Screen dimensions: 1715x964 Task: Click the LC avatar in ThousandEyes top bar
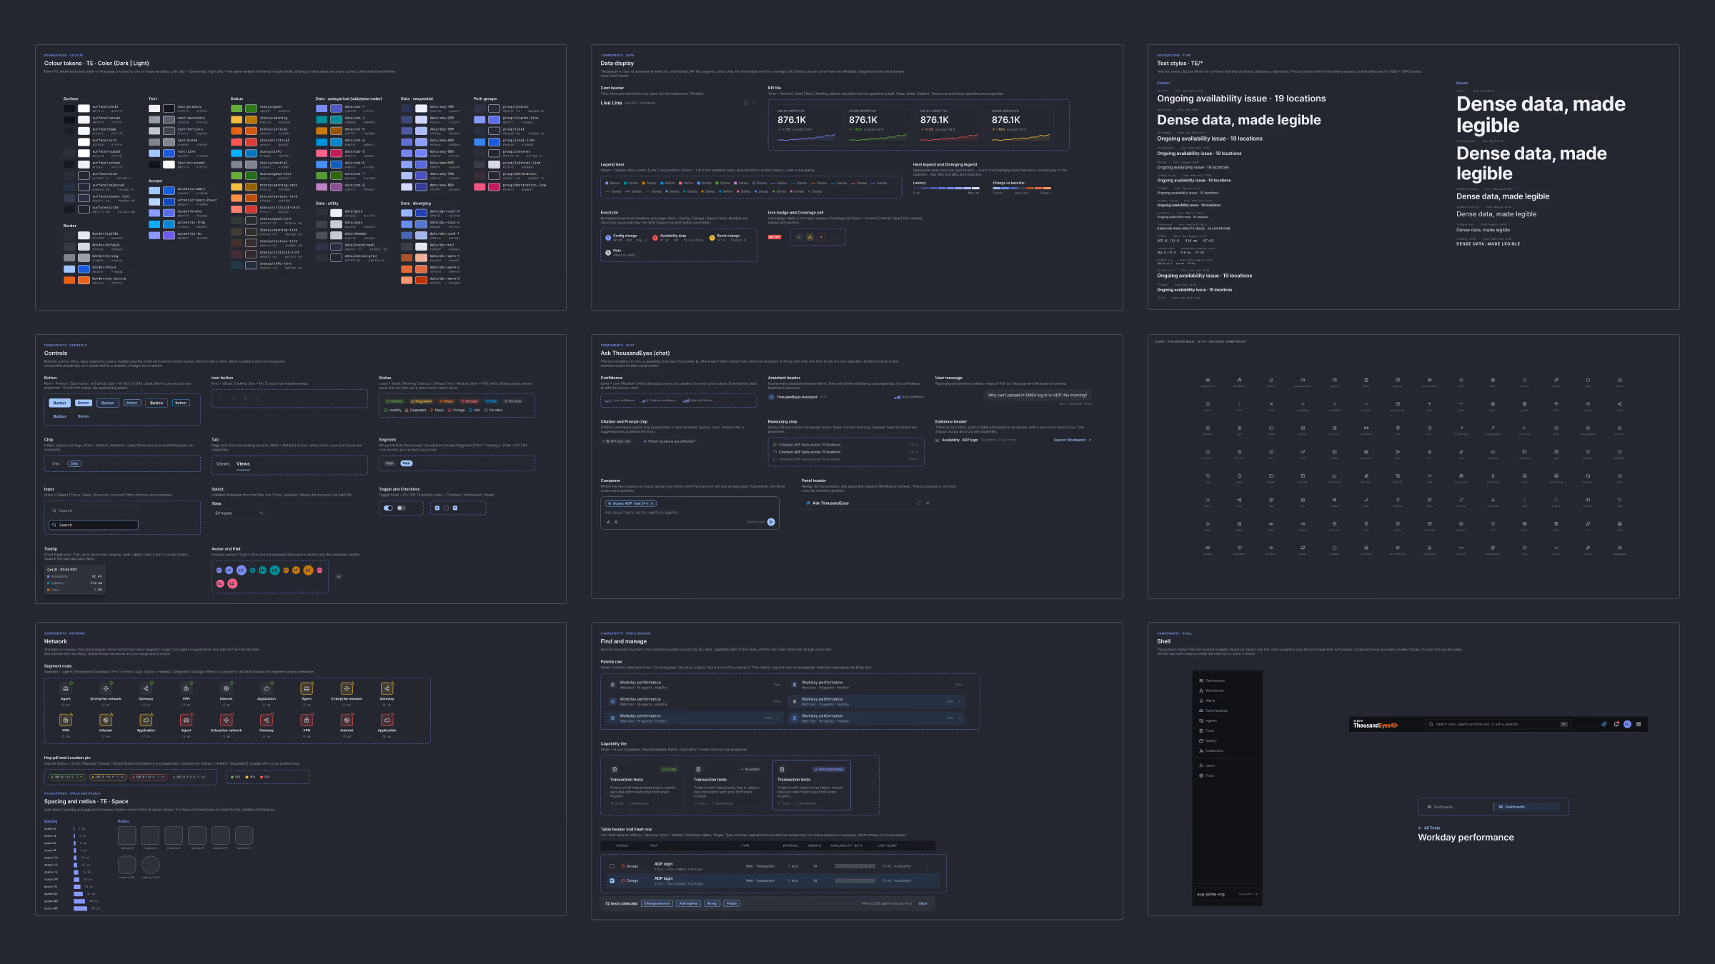point(1627,724)
